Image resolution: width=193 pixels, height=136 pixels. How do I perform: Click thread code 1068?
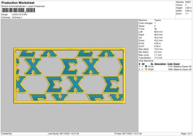coord(170,70)
